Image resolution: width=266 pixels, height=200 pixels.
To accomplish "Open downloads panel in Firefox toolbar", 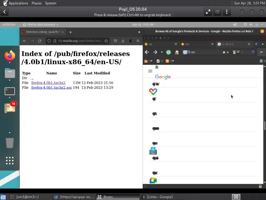I will [x=123, y=41].
